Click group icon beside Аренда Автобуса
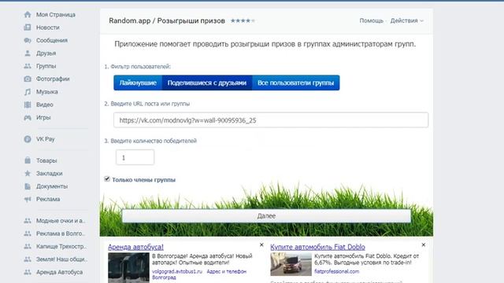504x283 pixels. pyautogui.click(x=28, y=272)
